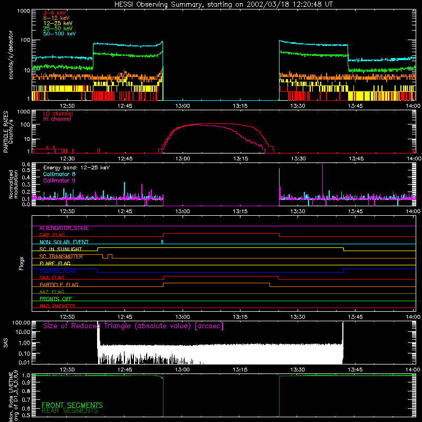Click the SC_IN_SUNLIGHT flag label
Viewport: 422px width, 422px height.
click(61, 250)
